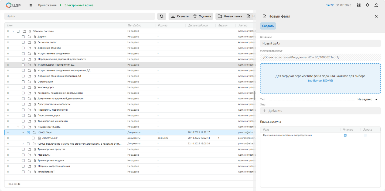Click the folder icon of 100002 Тест1

click(x=34, y=132)
